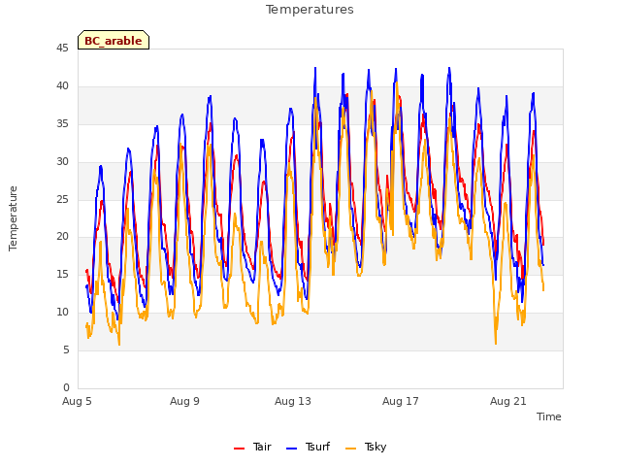Click the 35 y-axis tick label
Image resolution: width=621 pixels, height=466 pixels.
(62, 124)
